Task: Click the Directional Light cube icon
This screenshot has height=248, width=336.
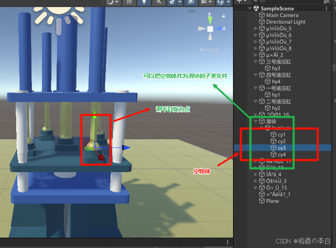Action: [262, 22]
